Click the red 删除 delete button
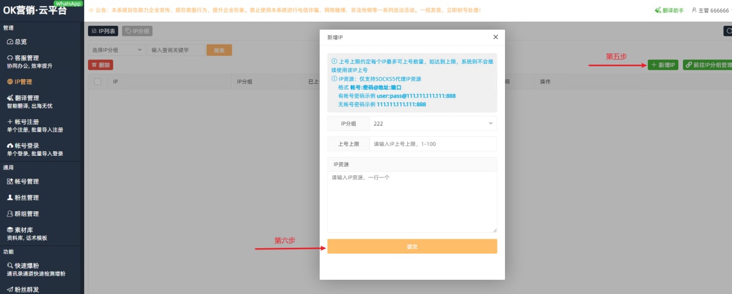 [101, 65]
